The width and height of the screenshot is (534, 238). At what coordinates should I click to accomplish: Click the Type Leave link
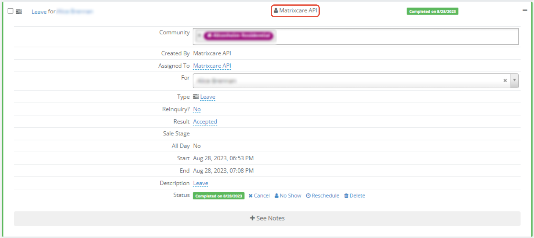(208, 97)
